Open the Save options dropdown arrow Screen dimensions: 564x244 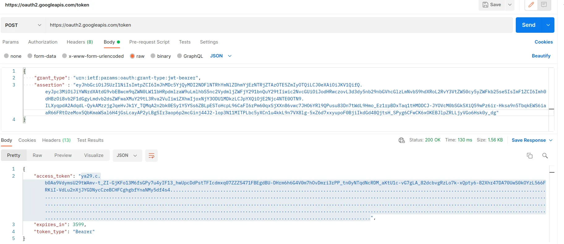(x=510, y=5)
